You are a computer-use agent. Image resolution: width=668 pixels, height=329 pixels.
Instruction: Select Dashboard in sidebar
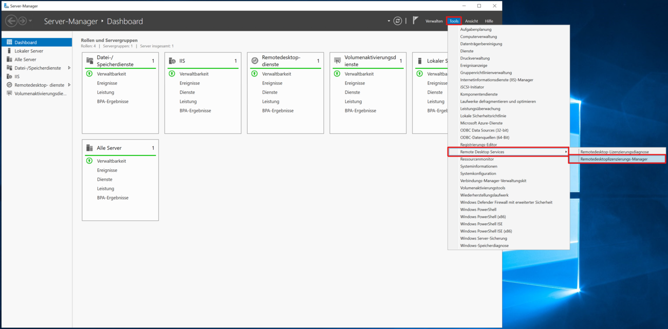tap(36, 42)
